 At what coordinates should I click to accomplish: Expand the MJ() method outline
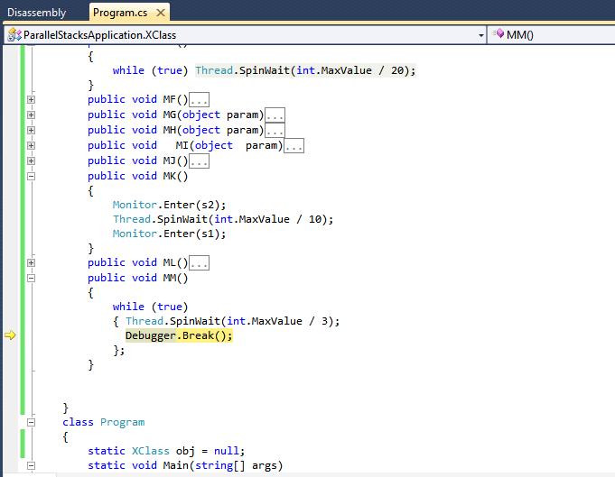[x=31, y=161]
